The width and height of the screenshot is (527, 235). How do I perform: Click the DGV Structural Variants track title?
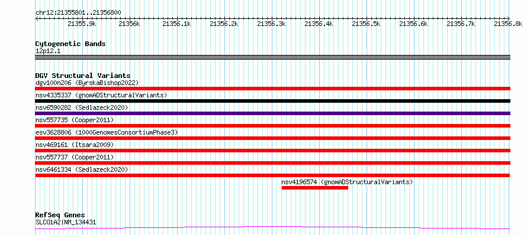(83, 76)
